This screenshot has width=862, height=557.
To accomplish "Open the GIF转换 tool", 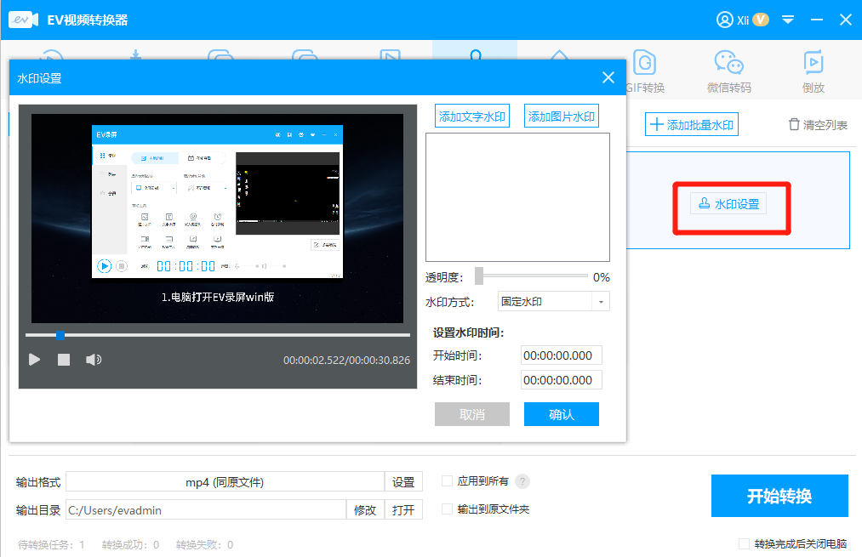I will 645,71.
